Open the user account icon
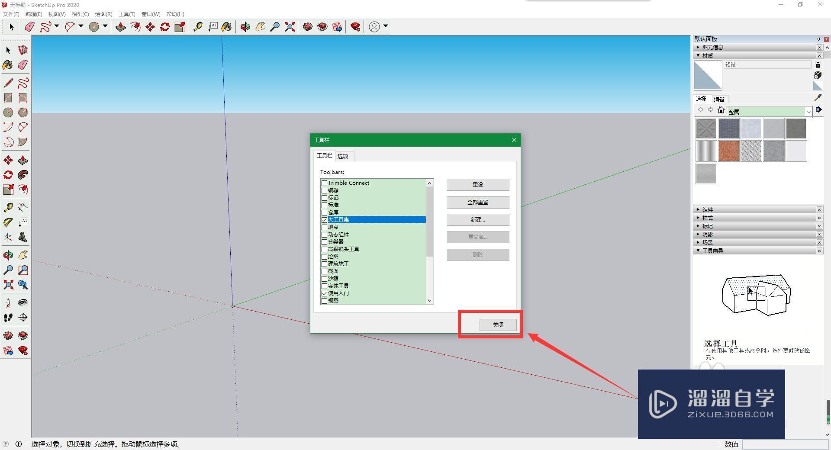Screen dimensions: 831x450 tap(374, 27)
